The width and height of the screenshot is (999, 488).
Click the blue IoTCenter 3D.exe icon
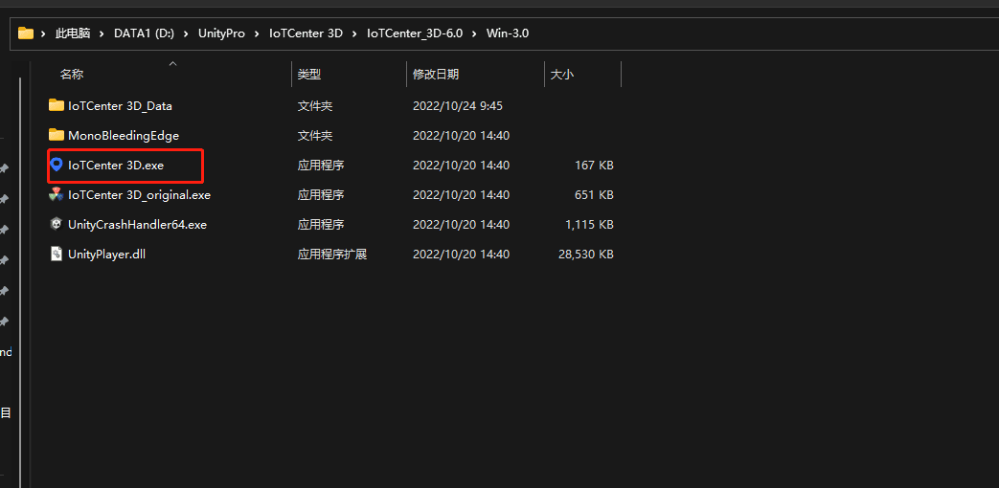57,165
